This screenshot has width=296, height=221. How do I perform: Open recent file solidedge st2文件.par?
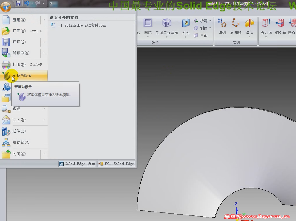[84, 25]
